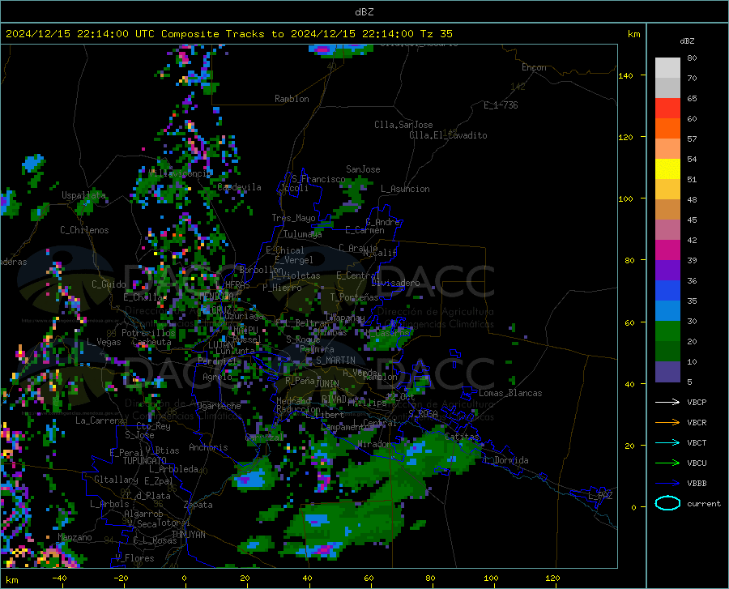The image size is (729, 589).
Task: Click the 'P_Hierro' map label
Action: pos(282,288)
